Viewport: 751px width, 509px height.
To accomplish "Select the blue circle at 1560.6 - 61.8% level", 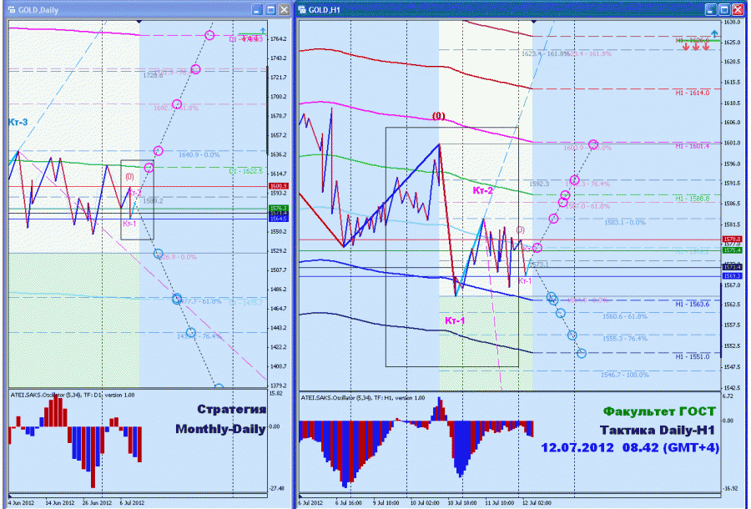I will coord(561,313).
